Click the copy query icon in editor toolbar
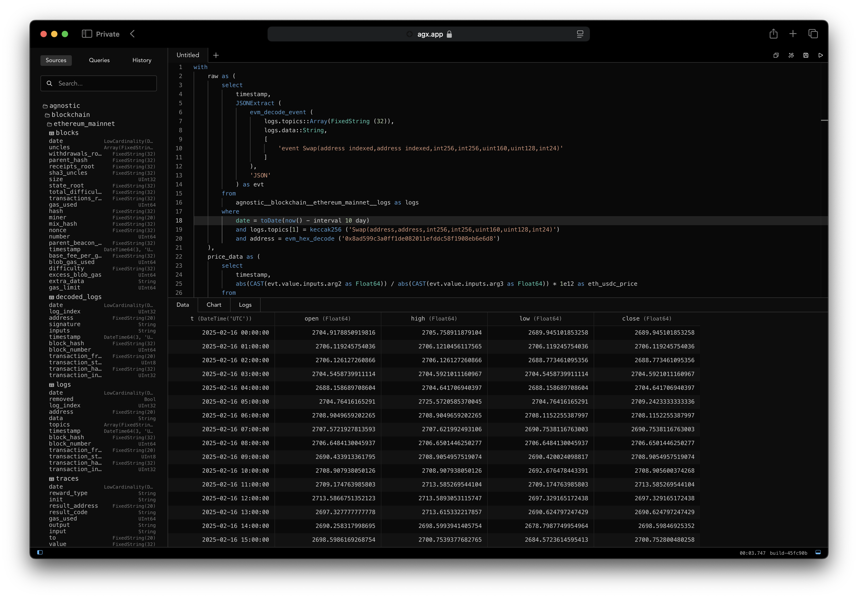Viewport: 858px width, 598px height. pyautogui.click(x=776, y=55)
